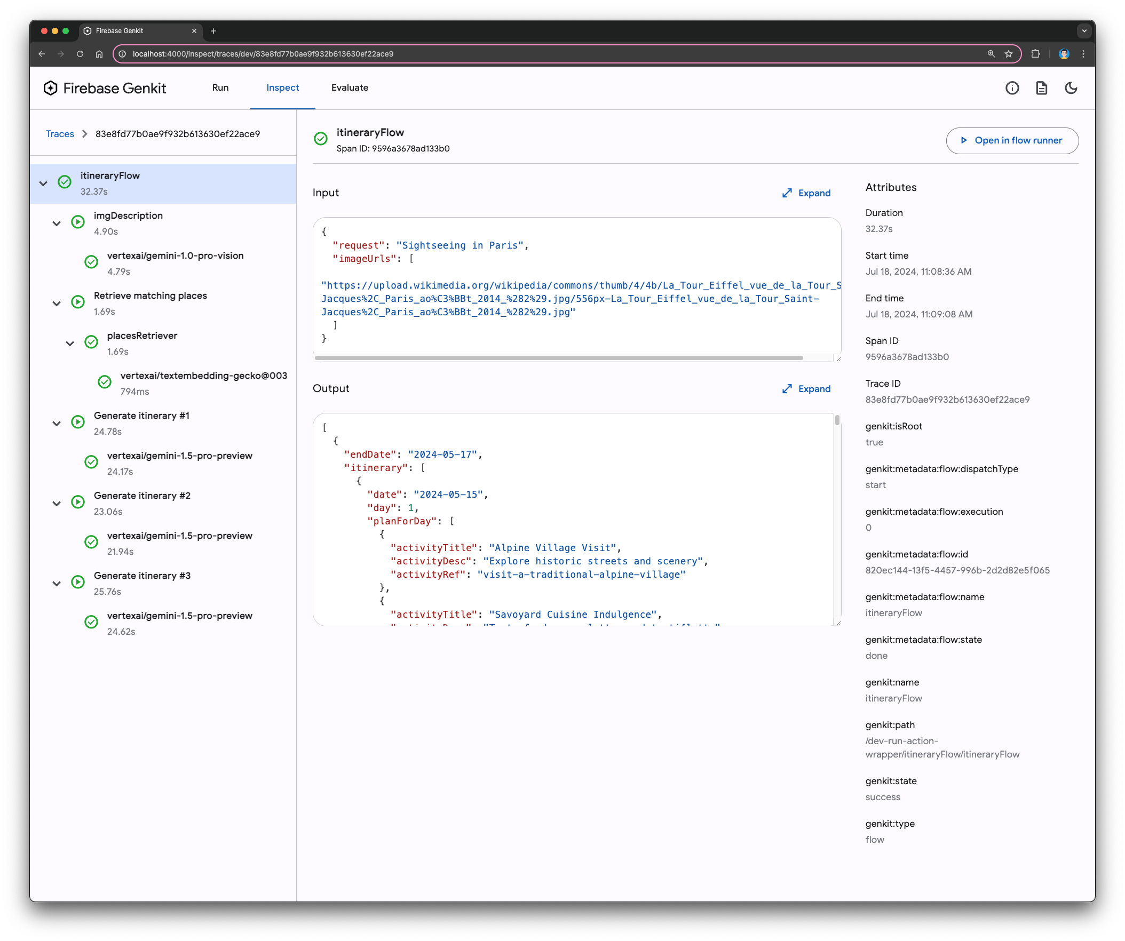Open a new browser tab with plus
This screenshot has width=1125, height=941.
[213, 30]
